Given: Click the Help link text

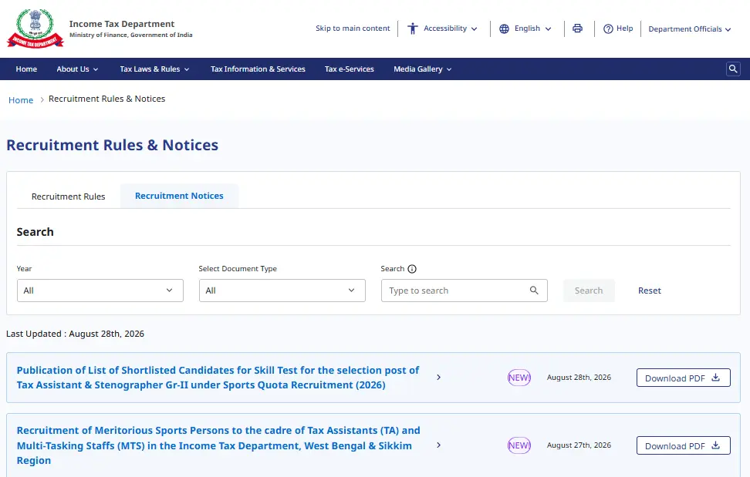Looking at the screenshot, I should [x=625, y=29].
